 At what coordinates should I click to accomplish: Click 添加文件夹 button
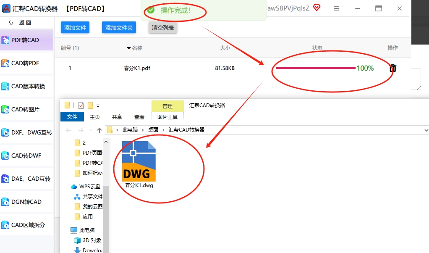pos(119,28)
